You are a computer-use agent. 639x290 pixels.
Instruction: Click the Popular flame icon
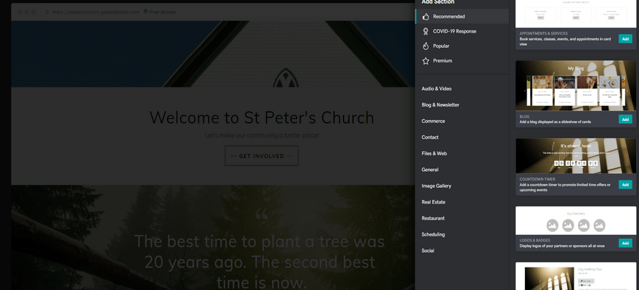click(x=426, y=46)
